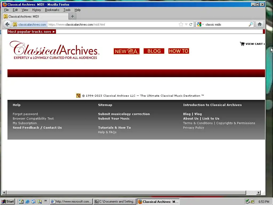The image size is (273, 205).
Task: Click the NEW C.A. button
Action: (127, 51)
